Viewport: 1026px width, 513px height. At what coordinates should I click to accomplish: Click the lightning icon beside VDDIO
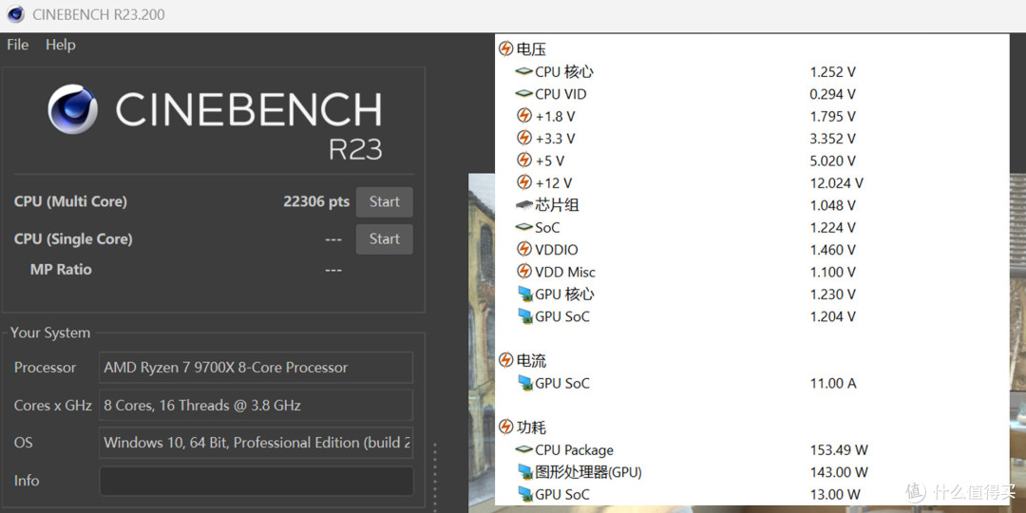coord(524,249)
